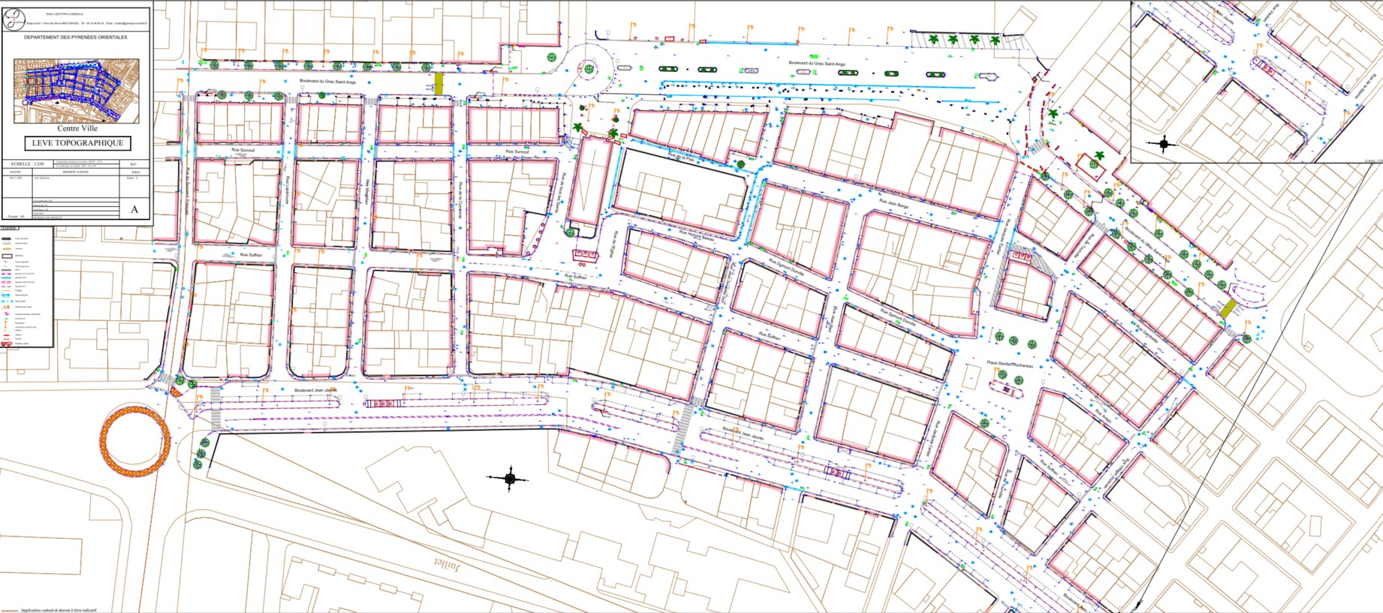Select the north arrow below Boulevard Jean Jaurès
The image size is (1383, 613).
(x=511, y=478)
